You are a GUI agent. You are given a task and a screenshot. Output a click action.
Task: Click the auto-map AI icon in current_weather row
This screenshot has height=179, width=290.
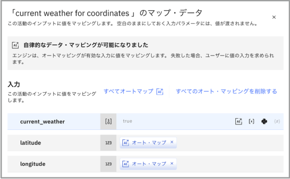tap(239, 121)
